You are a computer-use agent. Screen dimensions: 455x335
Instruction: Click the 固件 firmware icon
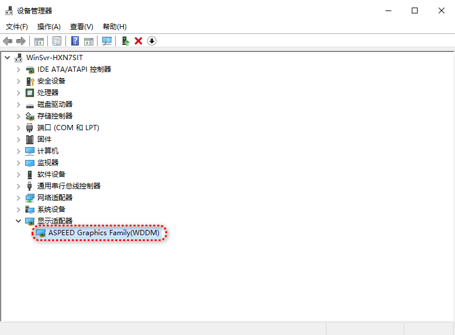(30, 139)
